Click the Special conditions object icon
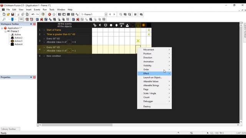Image resolution: width=246 pixels, height=138 pixels. click(95, 25)
